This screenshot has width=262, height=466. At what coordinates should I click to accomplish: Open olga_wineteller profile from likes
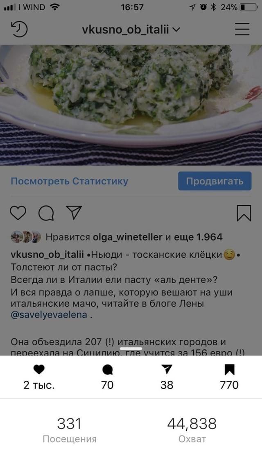click(128, 237)
